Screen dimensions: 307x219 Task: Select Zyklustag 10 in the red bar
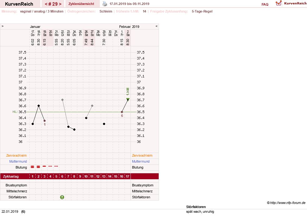click(86, 176)
